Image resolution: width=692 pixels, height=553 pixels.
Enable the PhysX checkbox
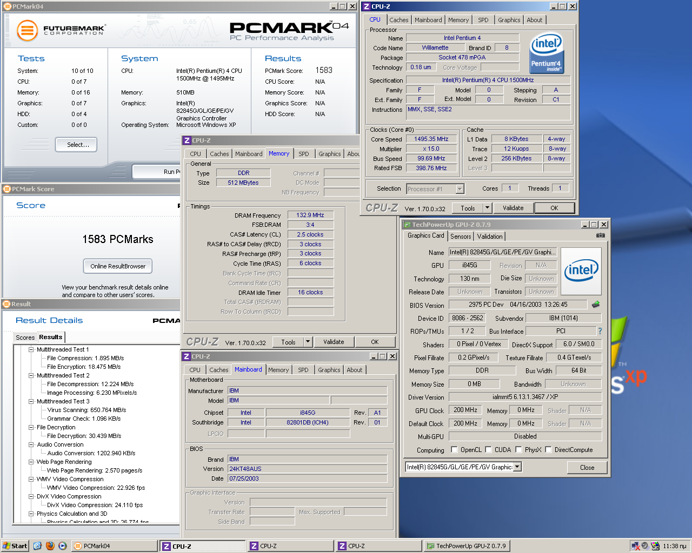click(x=518, y=449)
